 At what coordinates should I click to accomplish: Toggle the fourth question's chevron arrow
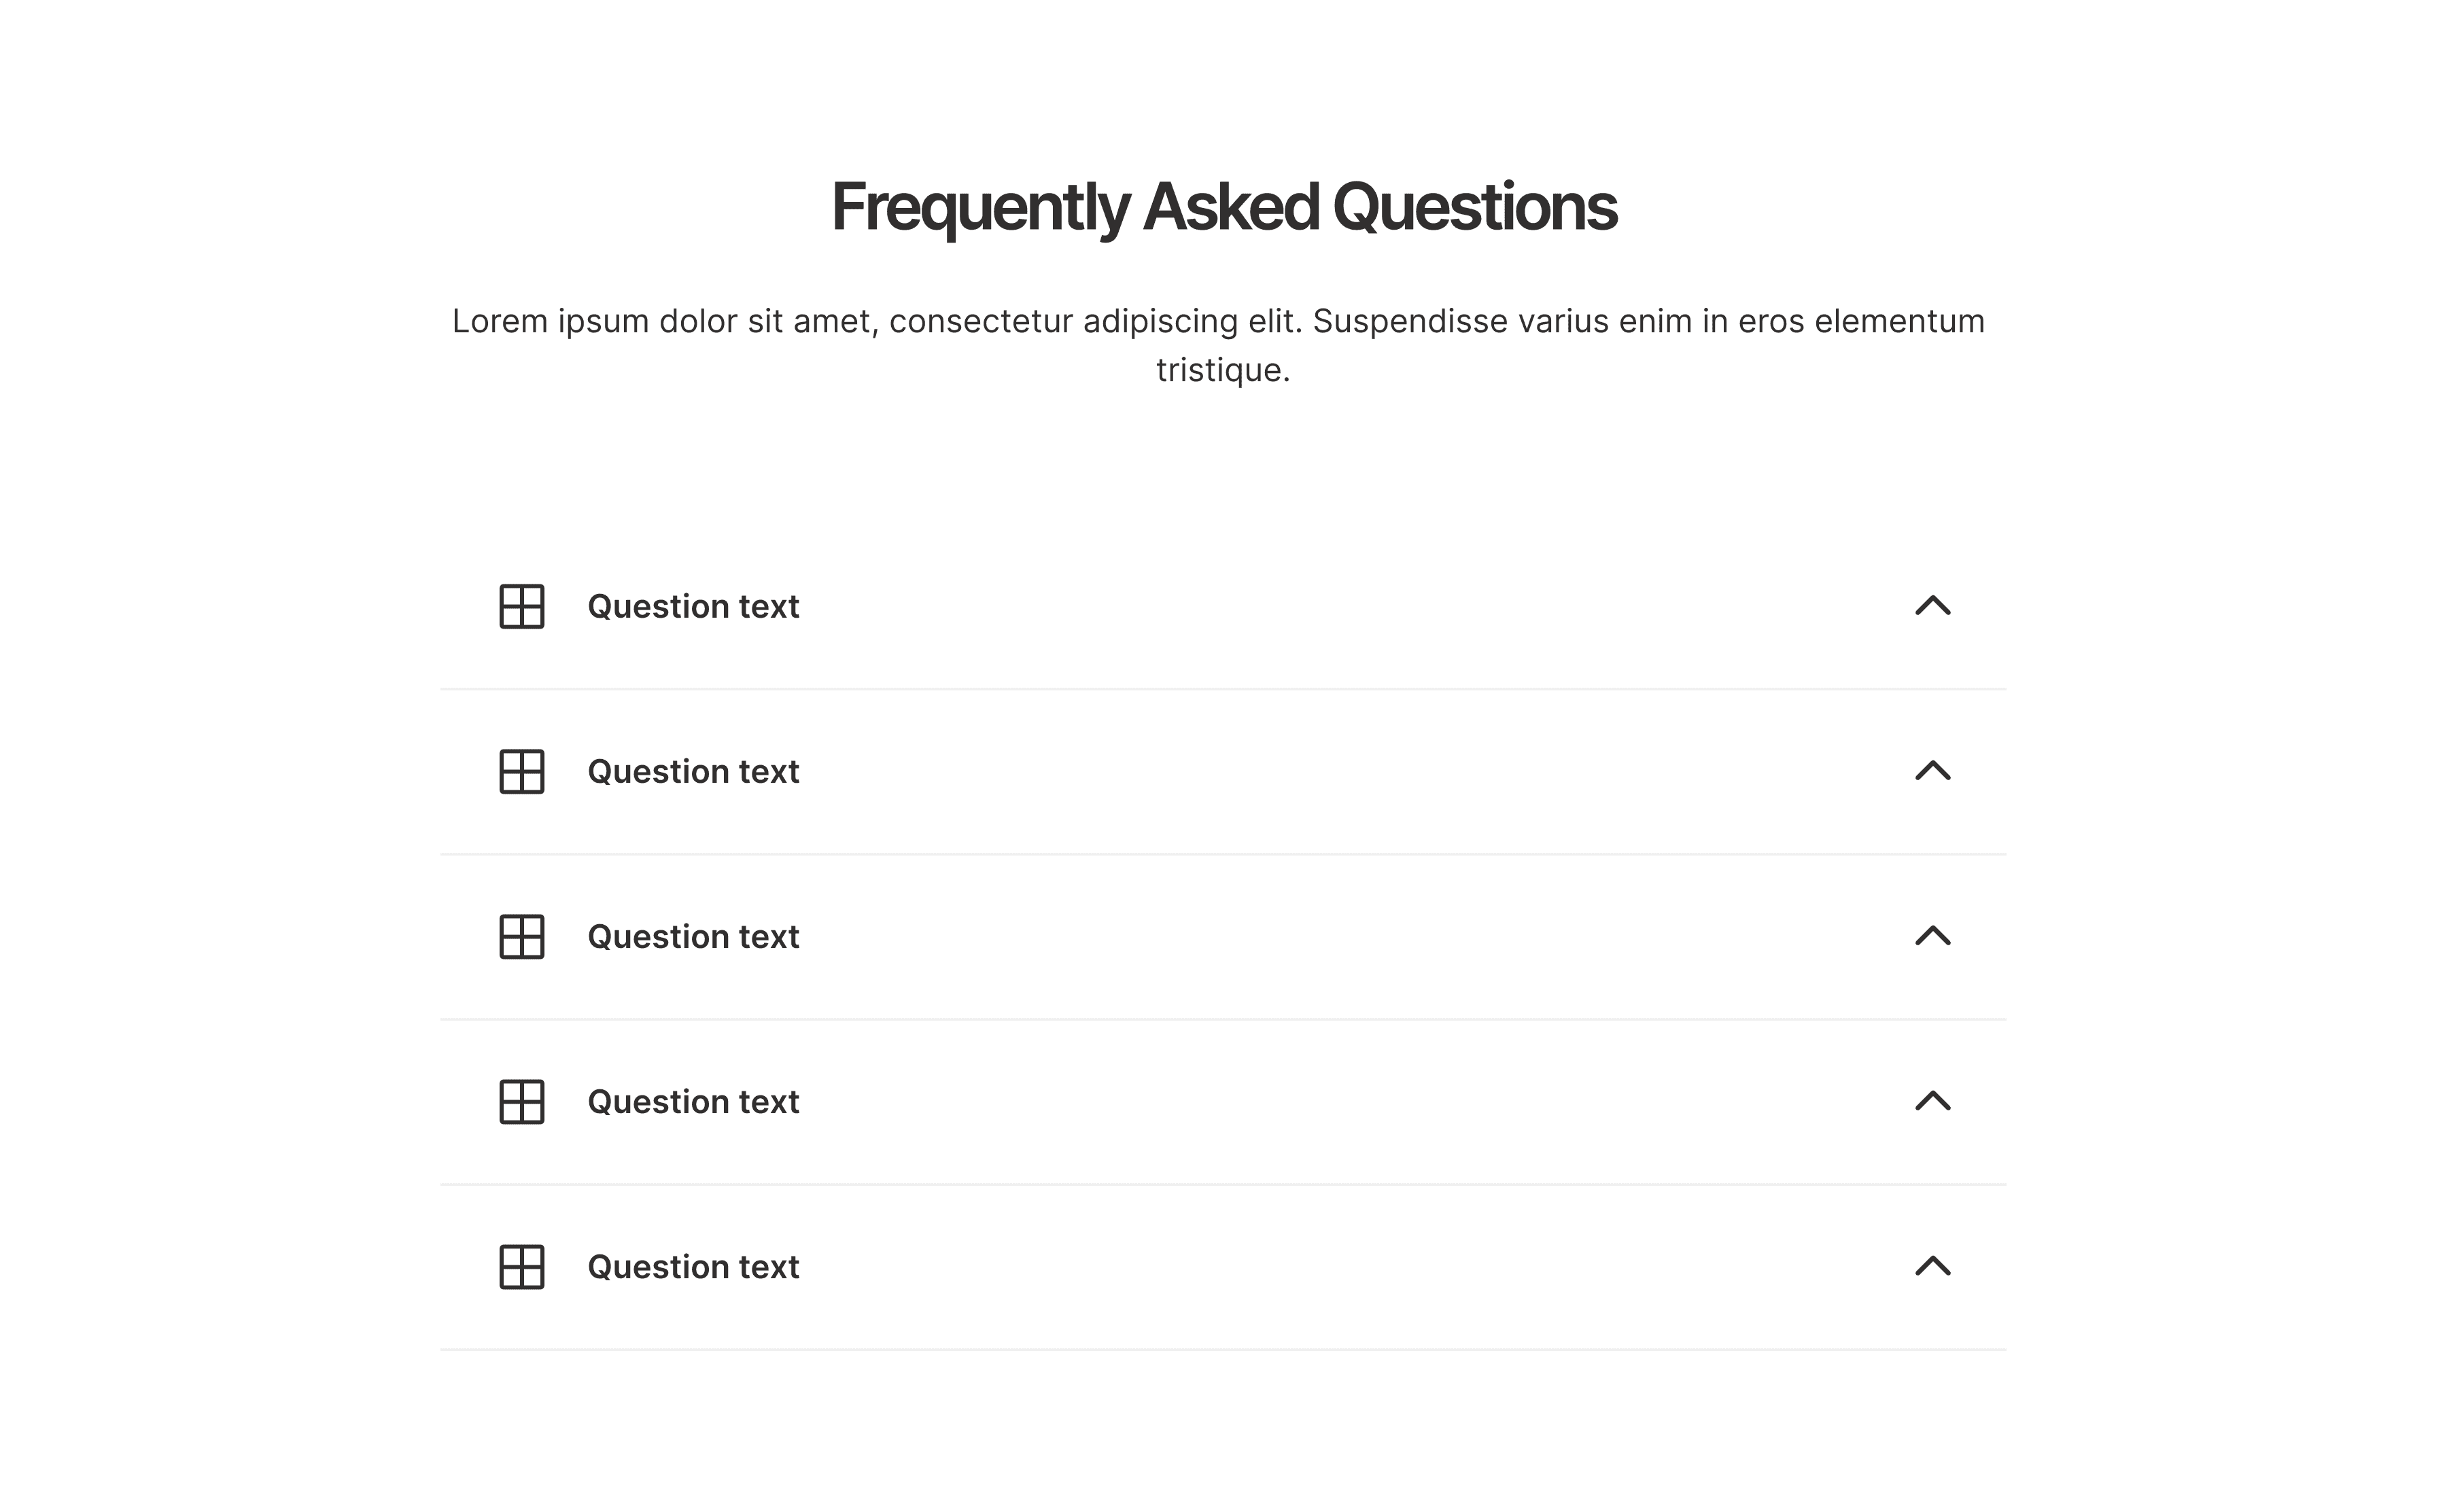point(1932,1100)
